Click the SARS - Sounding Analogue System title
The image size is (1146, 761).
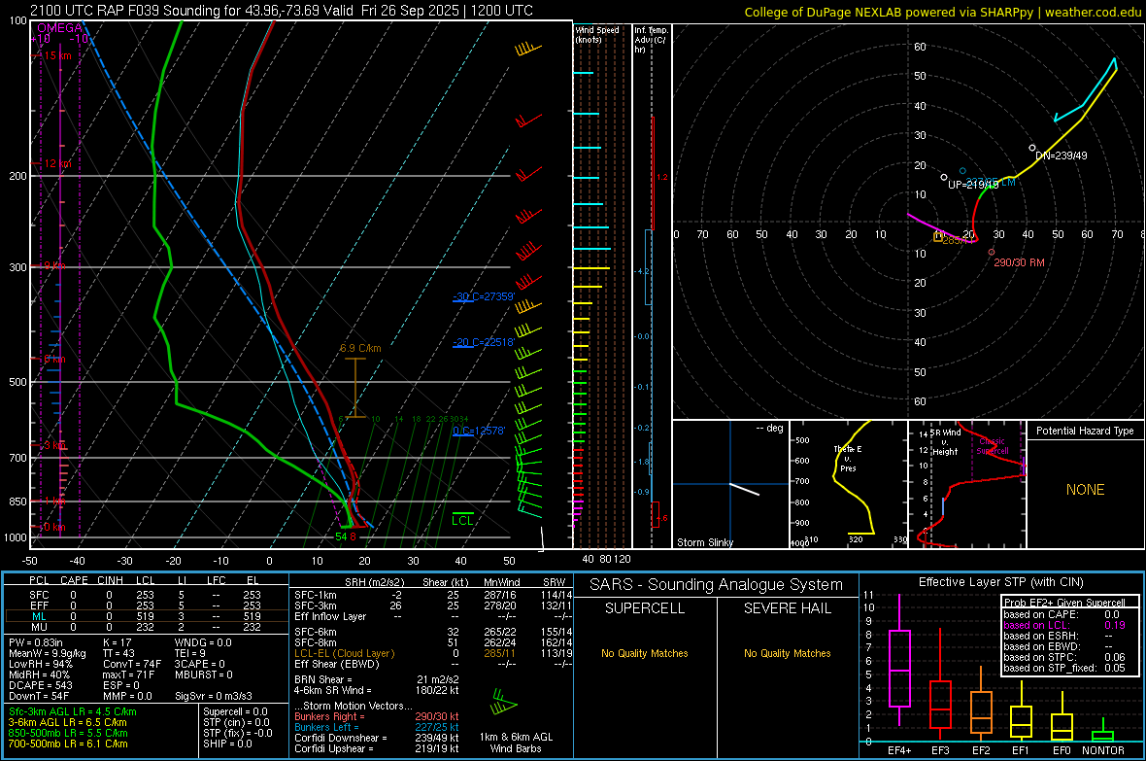(x=717, y=585)
